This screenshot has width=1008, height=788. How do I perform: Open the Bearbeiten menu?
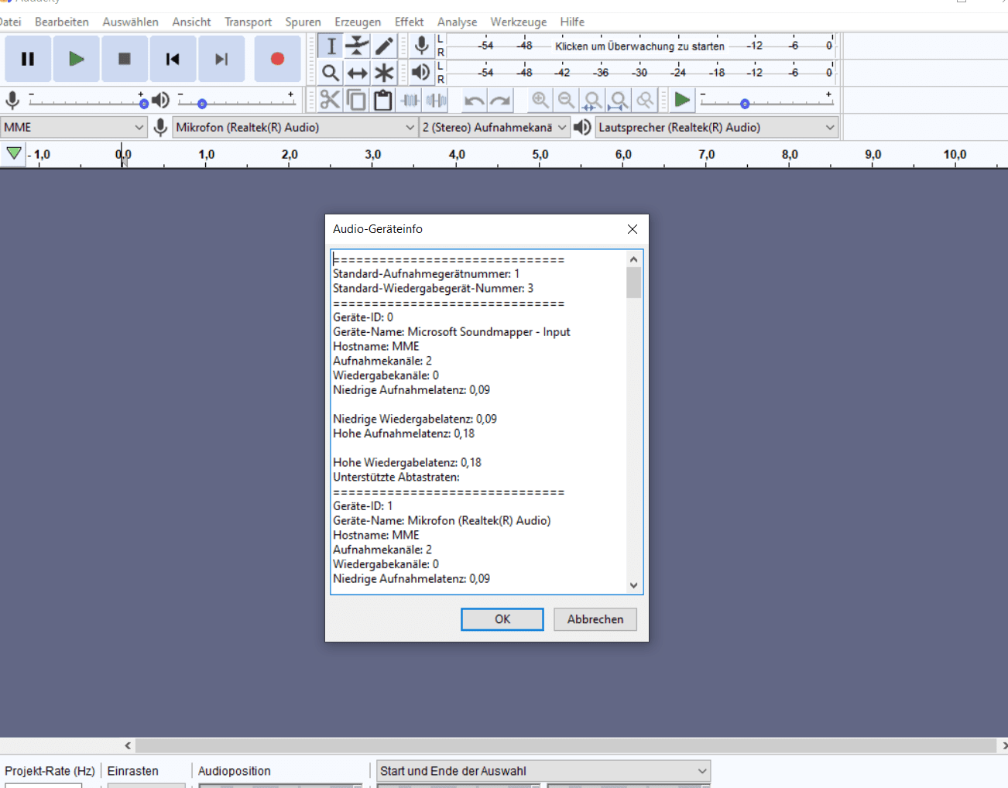coord(62,22)
